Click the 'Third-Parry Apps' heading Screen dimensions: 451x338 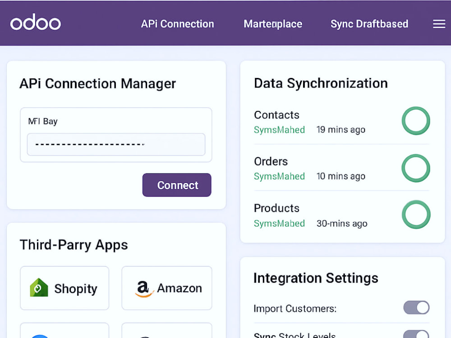[x=74, y=245]
